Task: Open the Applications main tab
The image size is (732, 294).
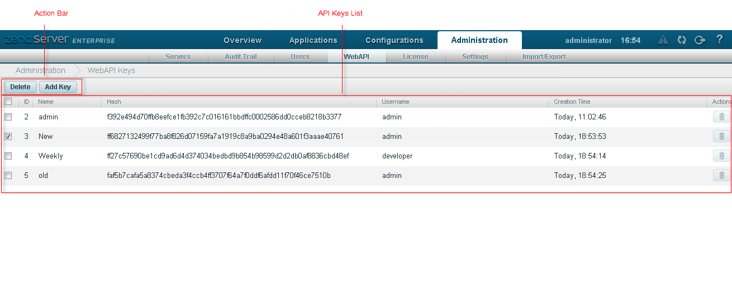Action: point(313,40)
